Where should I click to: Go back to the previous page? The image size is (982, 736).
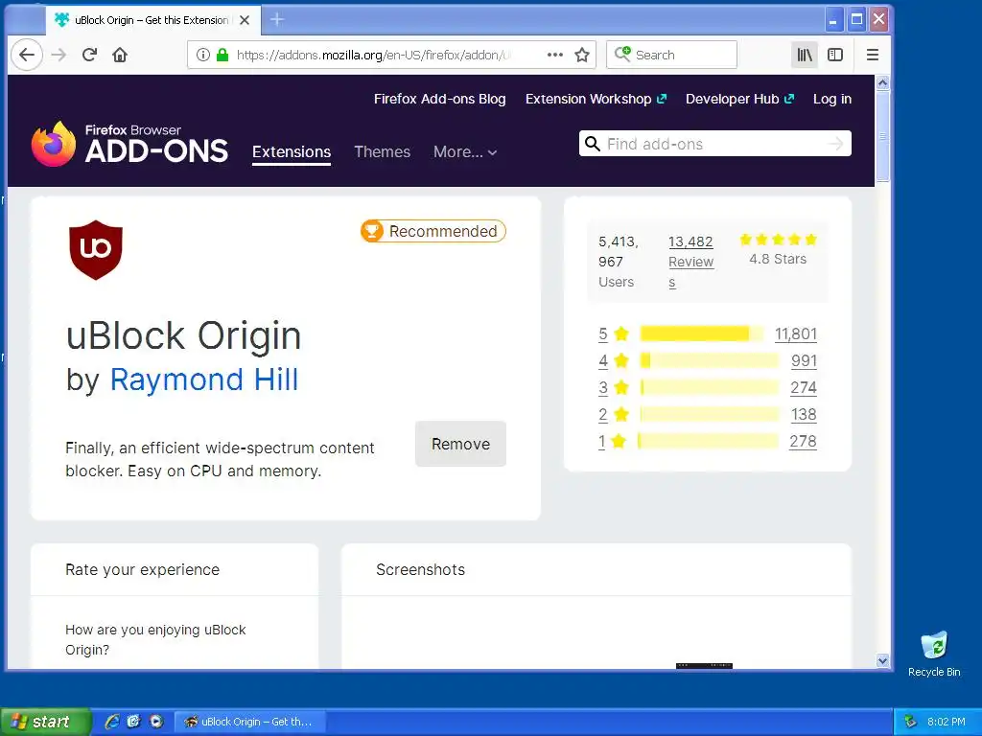[x=26, y=55]
